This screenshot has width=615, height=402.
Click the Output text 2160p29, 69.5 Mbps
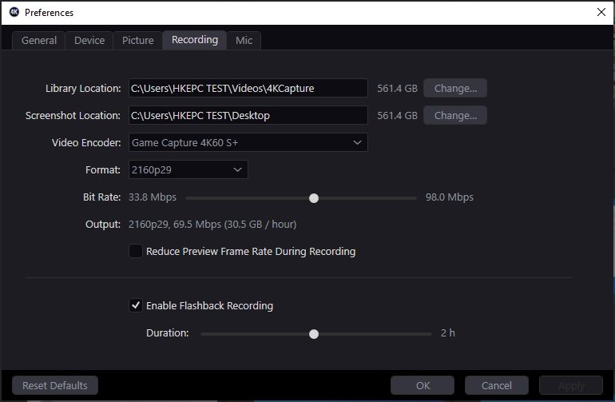212,224
